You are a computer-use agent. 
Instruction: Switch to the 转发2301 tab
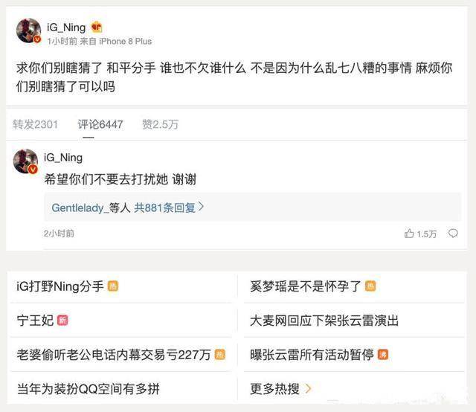click(x=35, y=124)
